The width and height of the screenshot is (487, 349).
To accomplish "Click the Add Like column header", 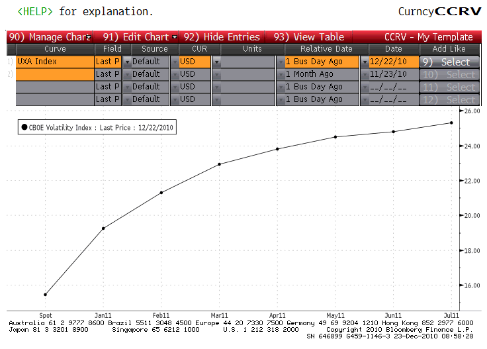I will point(449,49).
